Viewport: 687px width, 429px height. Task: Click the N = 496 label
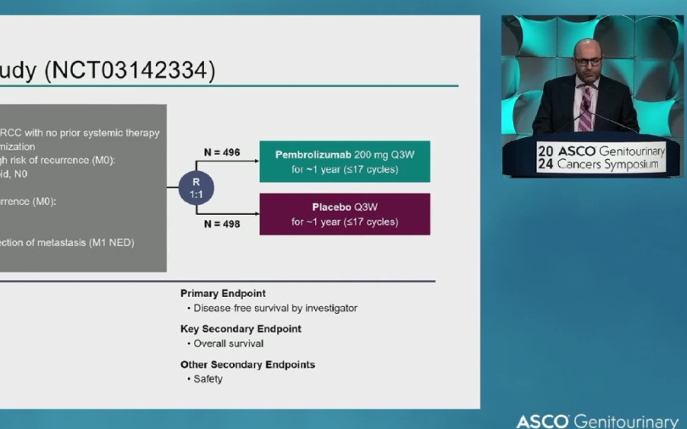pyautogui.click(x=222, y=153)
